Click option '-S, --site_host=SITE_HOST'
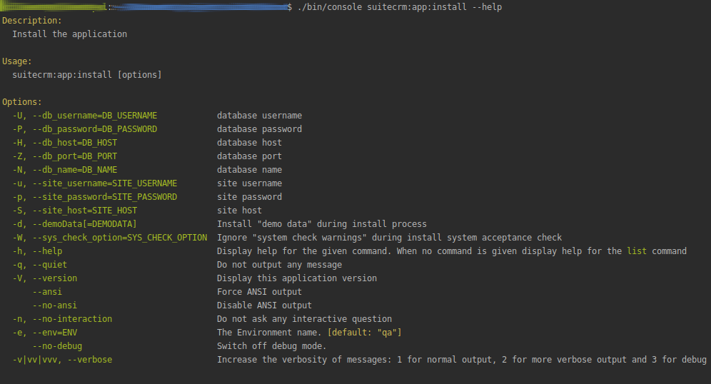711x384 pixels. tap(75, 211)
